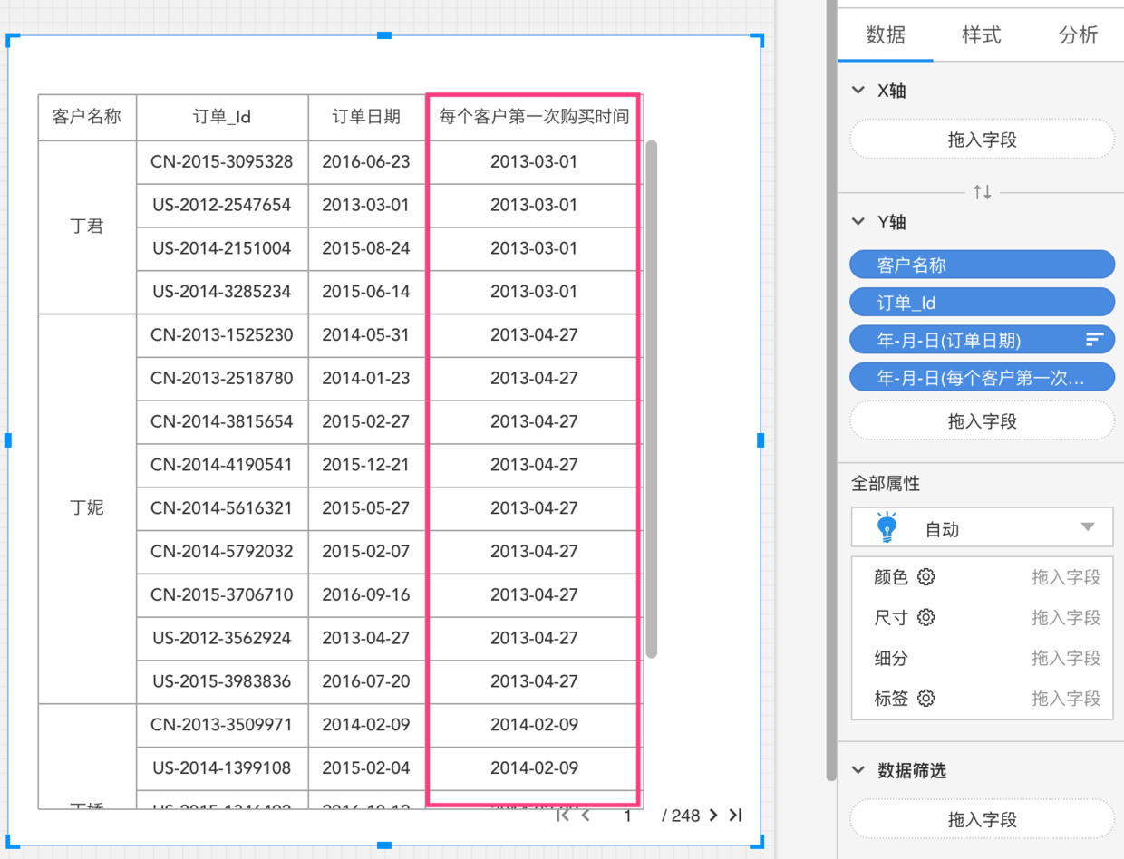Viewport: 1124px width, 859px height.
Task: Click order cell CN-2015-3095328
Action: (x=222, y=161)
